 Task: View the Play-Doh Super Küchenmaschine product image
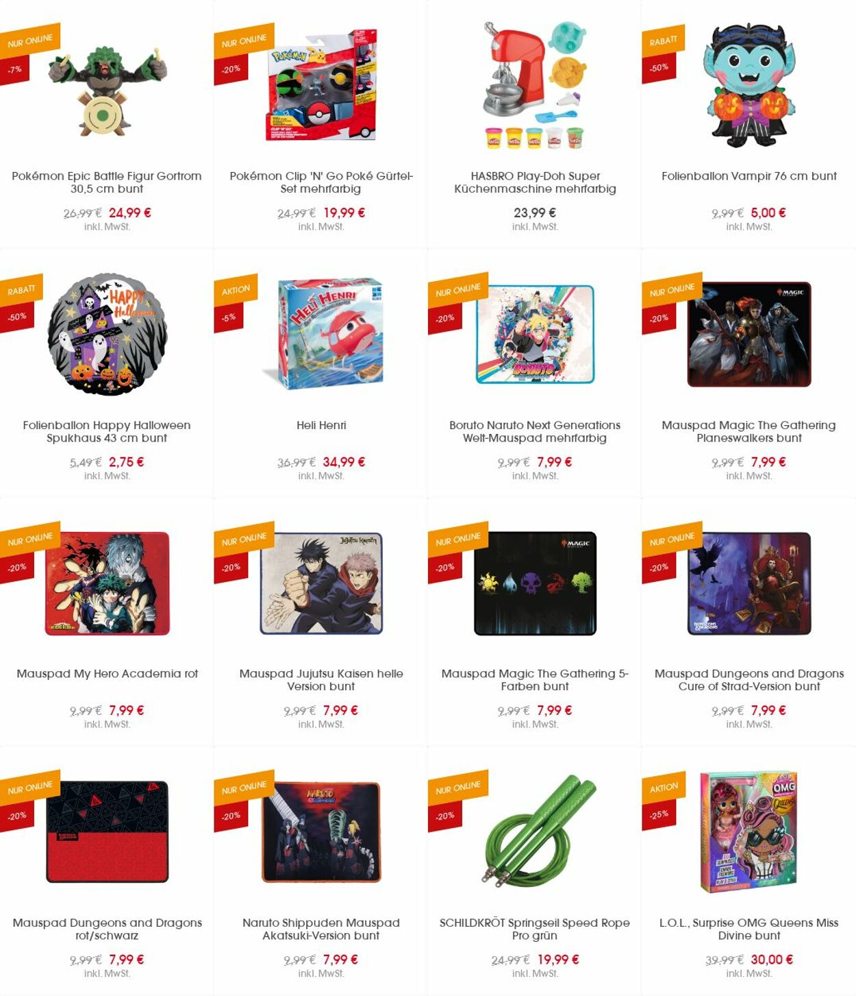[x=535, y=84]
